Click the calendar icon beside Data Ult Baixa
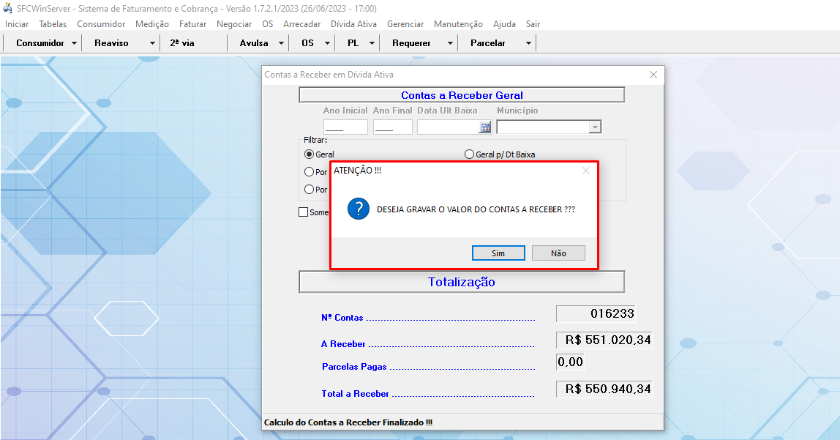 click(484, 127)
